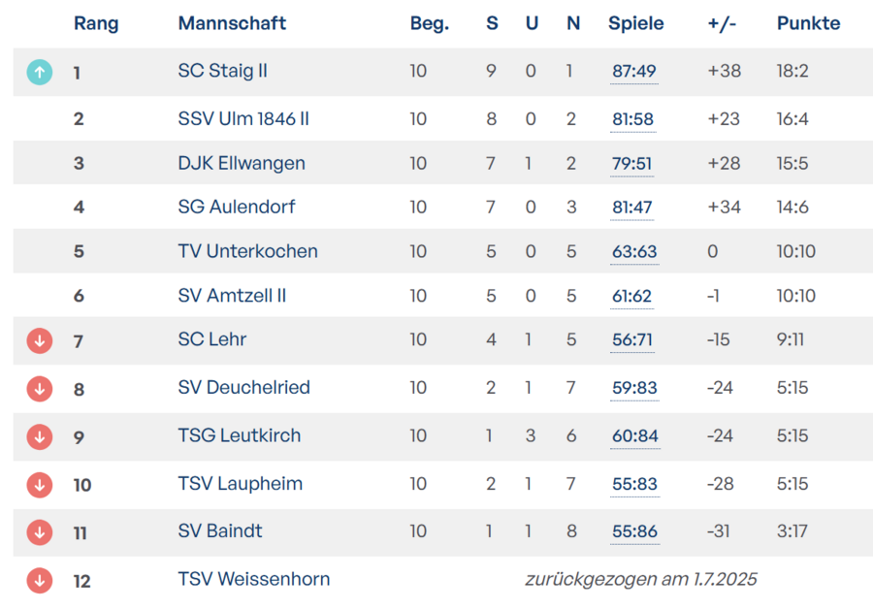Viewport: 873px width, 609px height.
Task: Open SC Staig II team page
Action: point(222,71)
